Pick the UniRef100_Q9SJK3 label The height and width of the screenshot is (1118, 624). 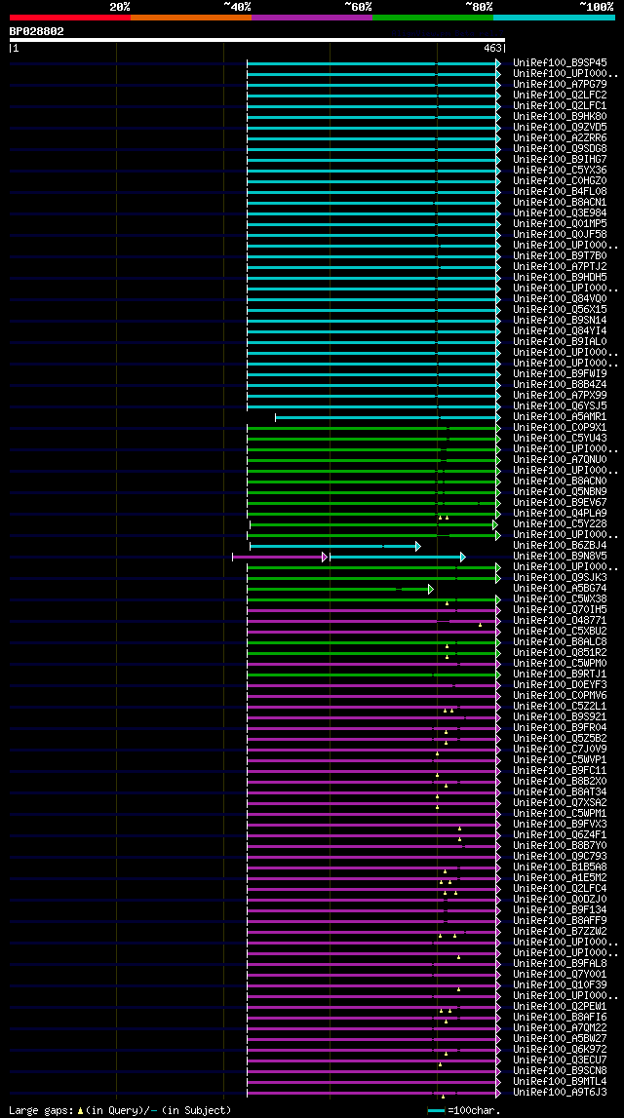560,577
